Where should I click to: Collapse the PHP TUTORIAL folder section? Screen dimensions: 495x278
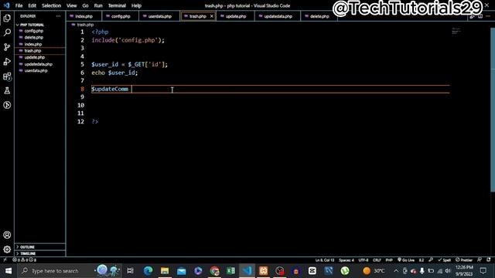pos(32,25)
